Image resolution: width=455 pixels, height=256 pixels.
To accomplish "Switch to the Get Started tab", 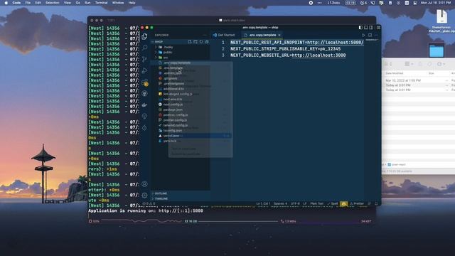I will tap(224, 35).
